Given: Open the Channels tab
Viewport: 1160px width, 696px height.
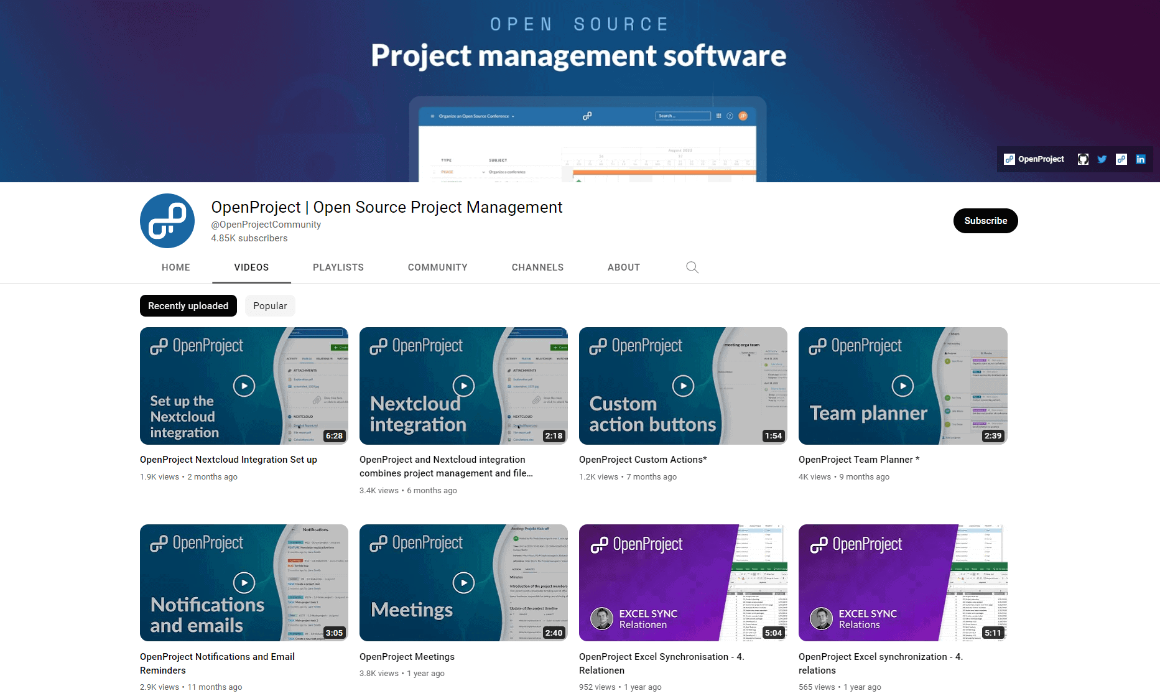Looking at the screenshot, I should coord(537,267).
